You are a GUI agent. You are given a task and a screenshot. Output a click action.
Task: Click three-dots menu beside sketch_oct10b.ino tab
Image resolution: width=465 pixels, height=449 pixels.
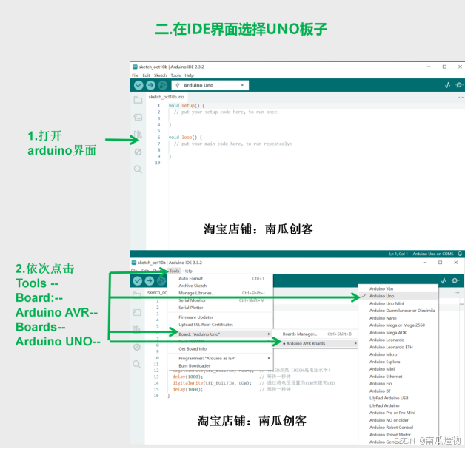[461, 97]
